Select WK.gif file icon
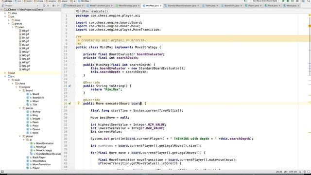This screenshot has height=175, width=311. (x=20, y=55)
